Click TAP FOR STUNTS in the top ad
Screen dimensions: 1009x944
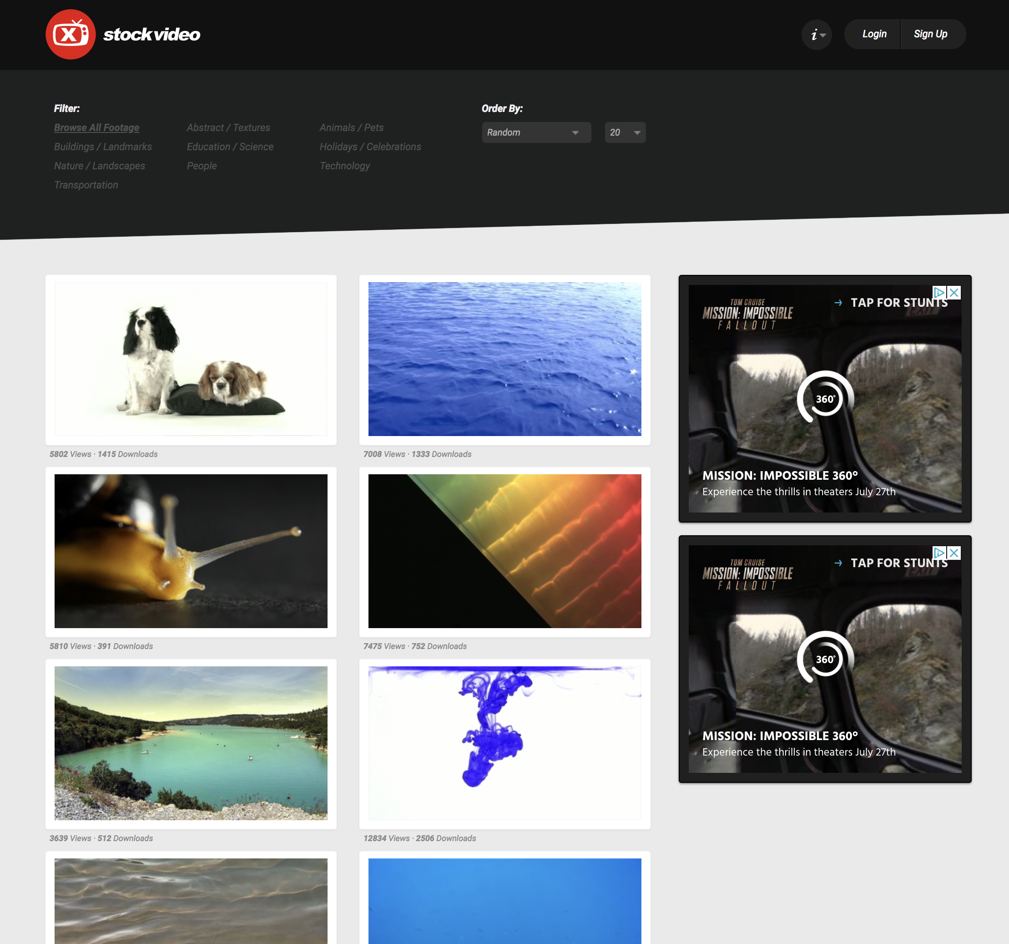click(x=899, y=302)
